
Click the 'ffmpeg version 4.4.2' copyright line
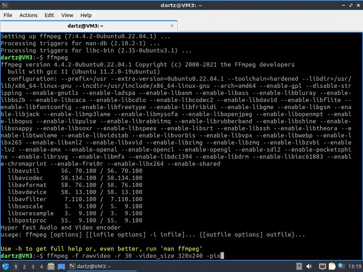147,64
